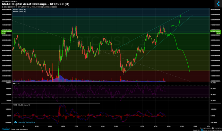Click the '12:00' label on time axis near center
This screenshot has width=222, height=131.
click(76, 127)
